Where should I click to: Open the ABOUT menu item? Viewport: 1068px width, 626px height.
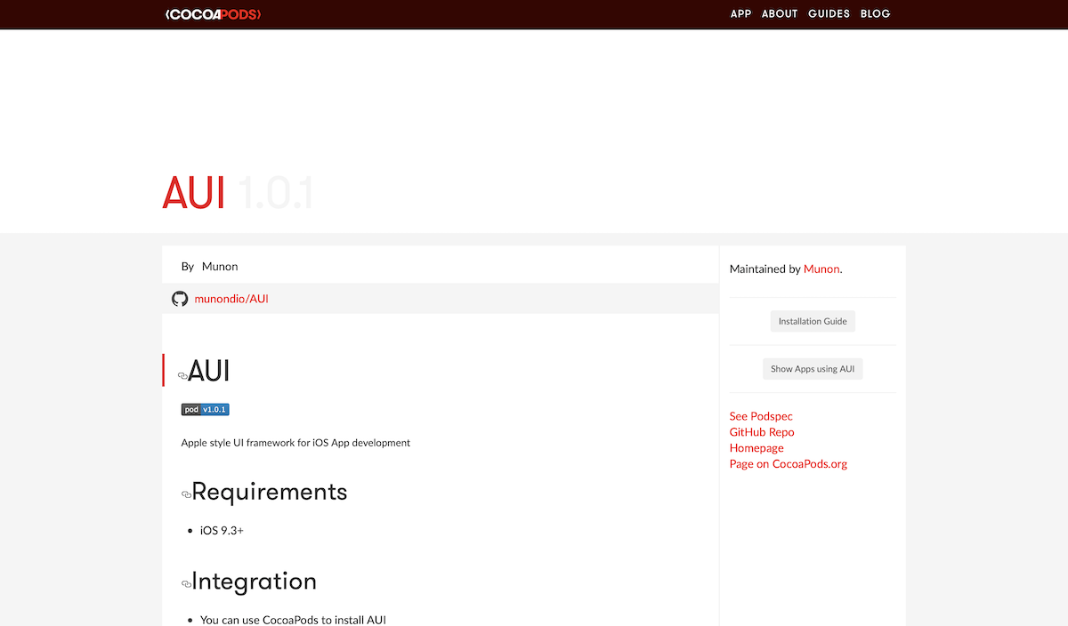coord(780,14)
